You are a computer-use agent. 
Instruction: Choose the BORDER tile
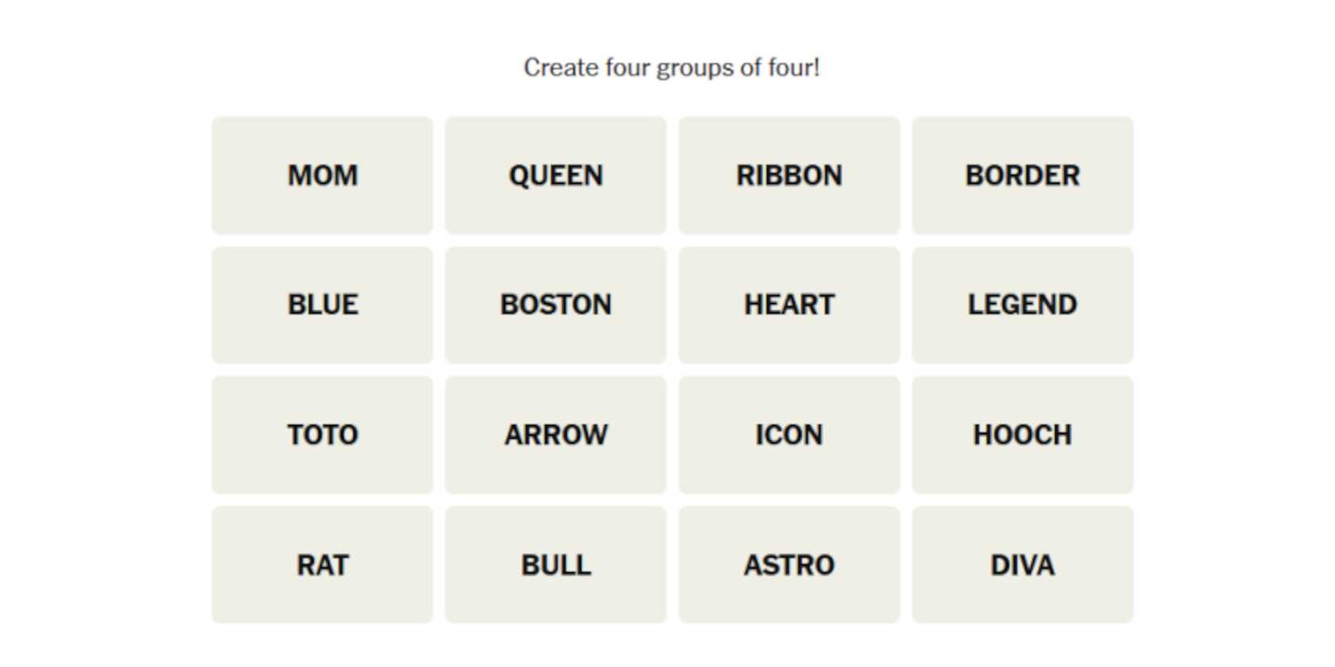tap(1023, 175)
